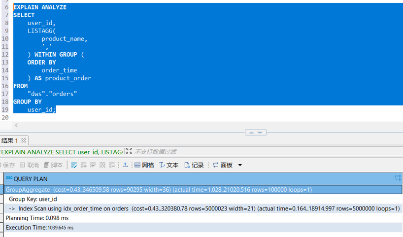Toggle 记录 record view mode
Image resolution: width=403 pixels, height=237 pixels.
(x=194, y=165)
